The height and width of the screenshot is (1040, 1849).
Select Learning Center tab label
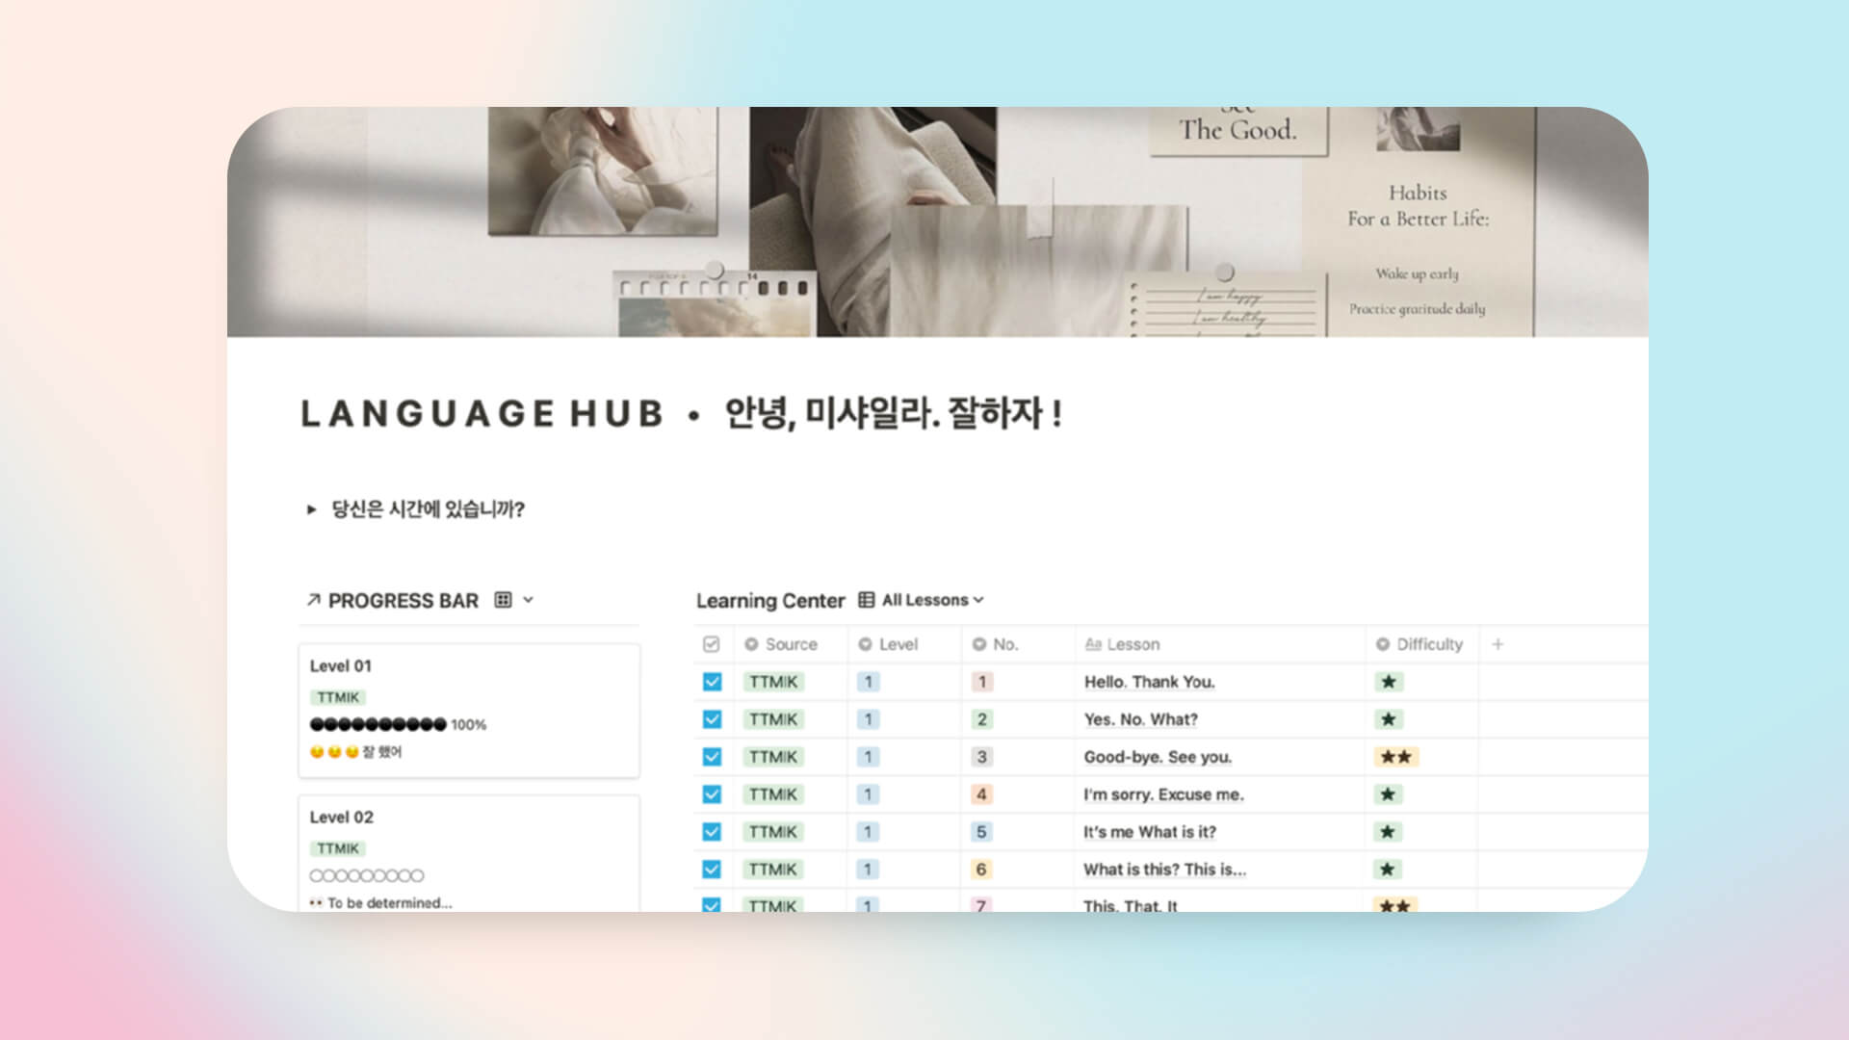770,599
